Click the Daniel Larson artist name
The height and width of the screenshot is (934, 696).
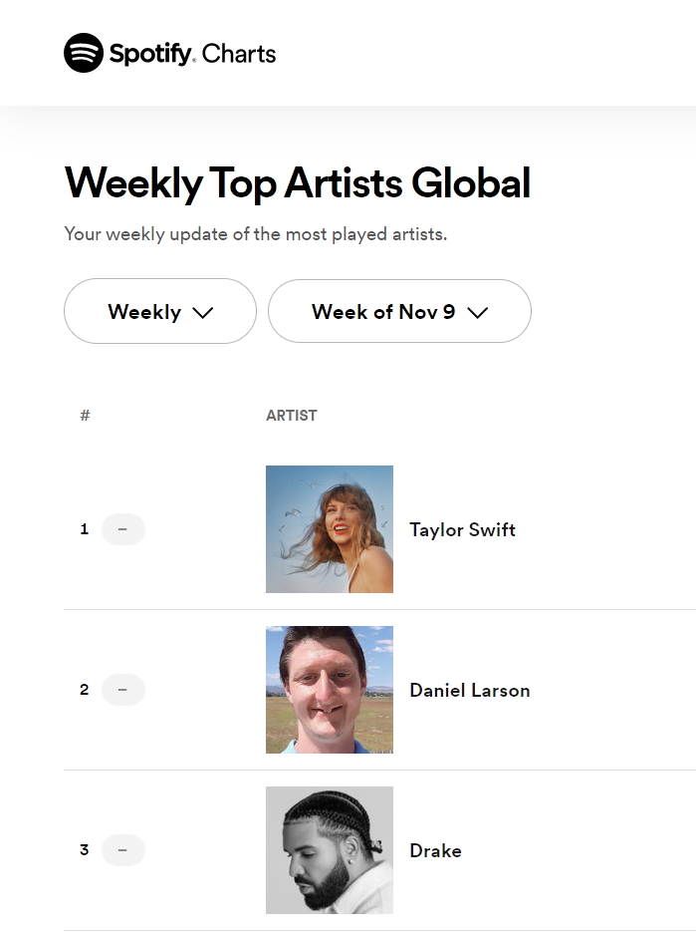469,691
